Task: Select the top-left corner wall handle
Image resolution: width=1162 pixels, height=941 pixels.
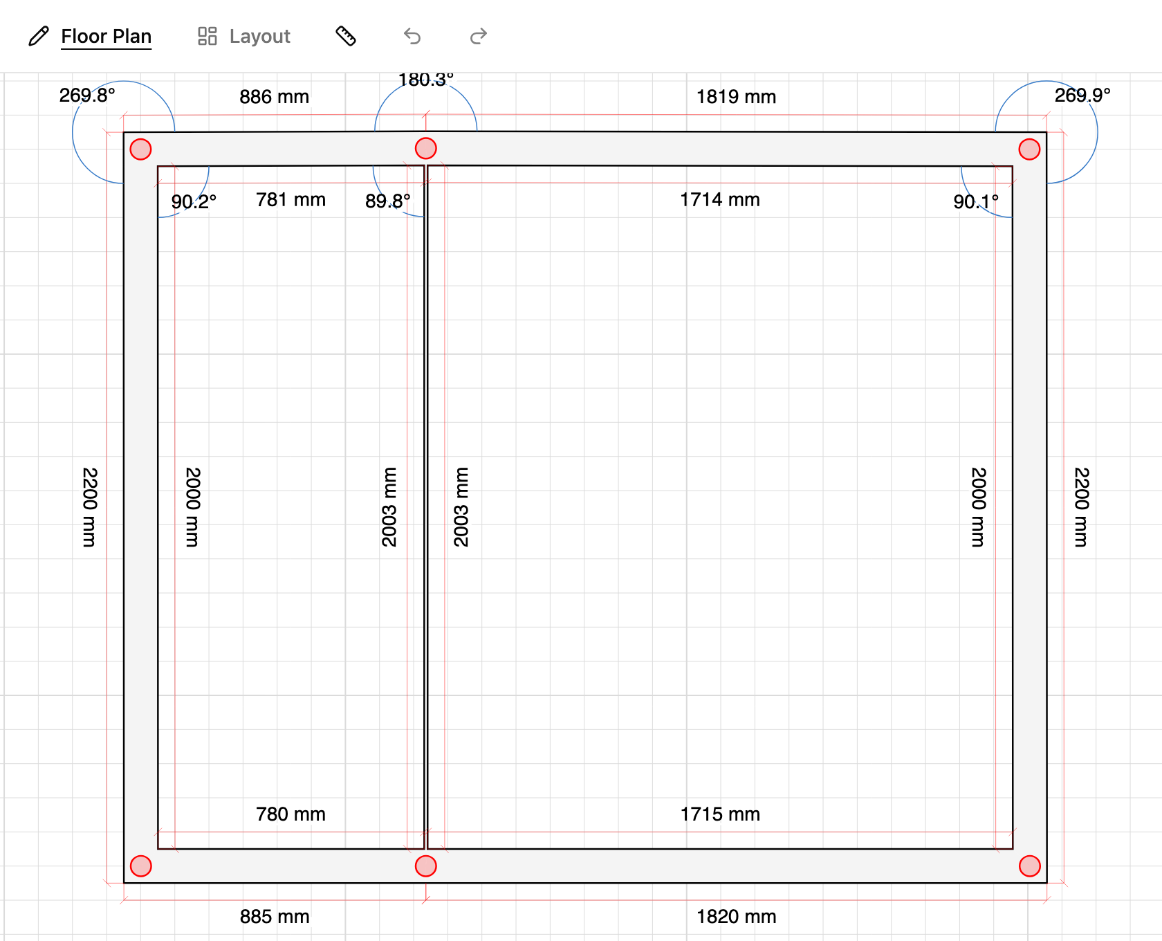Action: click(x=141, y=149)
